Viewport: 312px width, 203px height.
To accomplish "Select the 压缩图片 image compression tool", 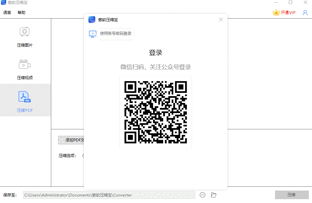I will [x=25, y=36].
